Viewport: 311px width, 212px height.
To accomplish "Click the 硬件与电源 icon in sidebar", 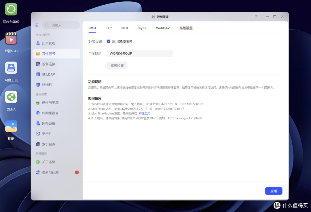I will pyautogui.click(x=38, y=103).
